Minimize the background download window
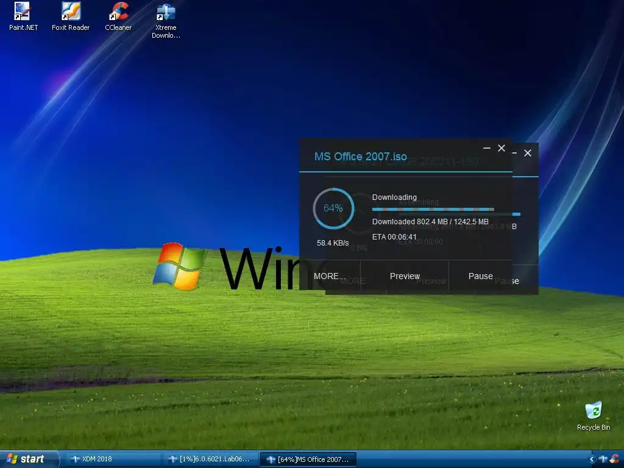Image resolution: width=624 pixels, height=468 pixels. [515, 153]
